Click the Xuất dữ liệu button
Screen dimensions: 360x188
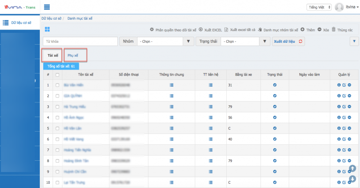284,41
